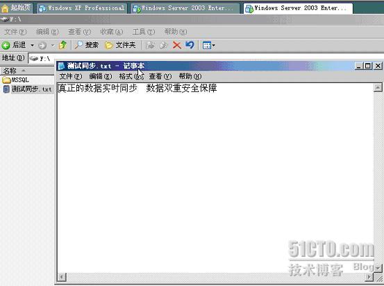Expand the Forward button history arrow
The width and height of the screenshot is (384, 286).
[x=53, y=46]
